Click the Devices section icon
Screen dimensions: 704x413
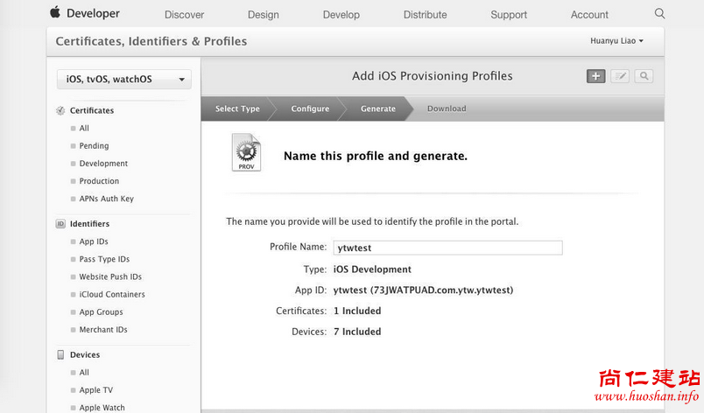coord(60,355)
